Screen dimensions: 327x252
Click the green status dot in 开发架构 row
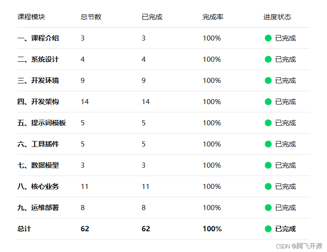[x=268, y=102]
